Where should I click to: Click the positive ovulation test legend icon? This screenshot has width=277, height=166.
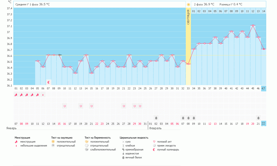53,141
